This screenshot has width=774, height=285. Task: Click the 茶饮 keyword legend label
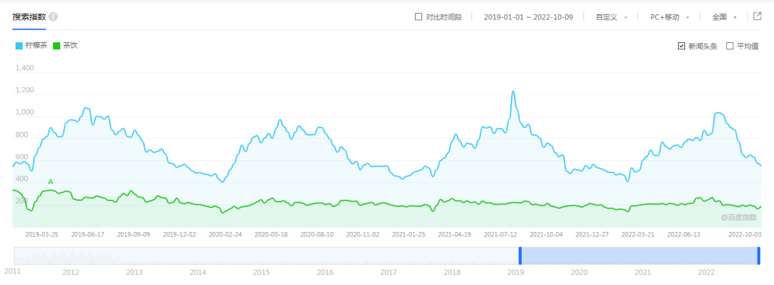click(x=70, y=46)
